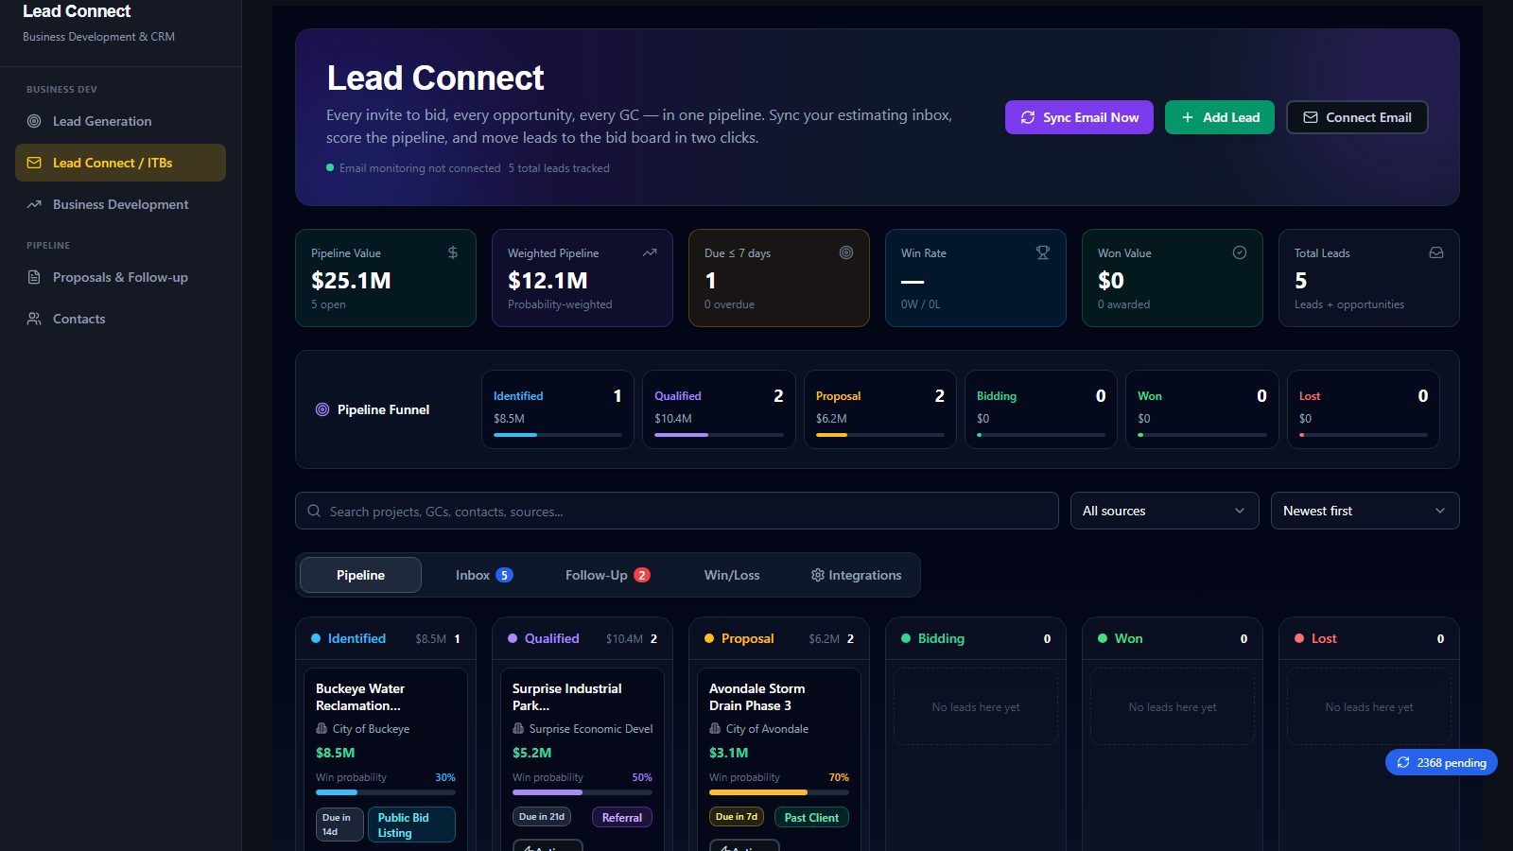Select Lead Connect / ITBs sidebar item
1513x851 pixels.
[x=120, y=163]
